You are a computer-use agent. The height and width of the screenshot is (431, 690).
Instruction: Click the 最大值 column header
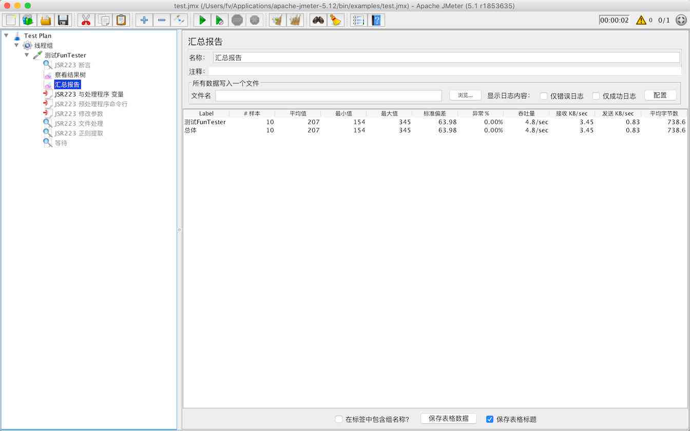[389, 113]
